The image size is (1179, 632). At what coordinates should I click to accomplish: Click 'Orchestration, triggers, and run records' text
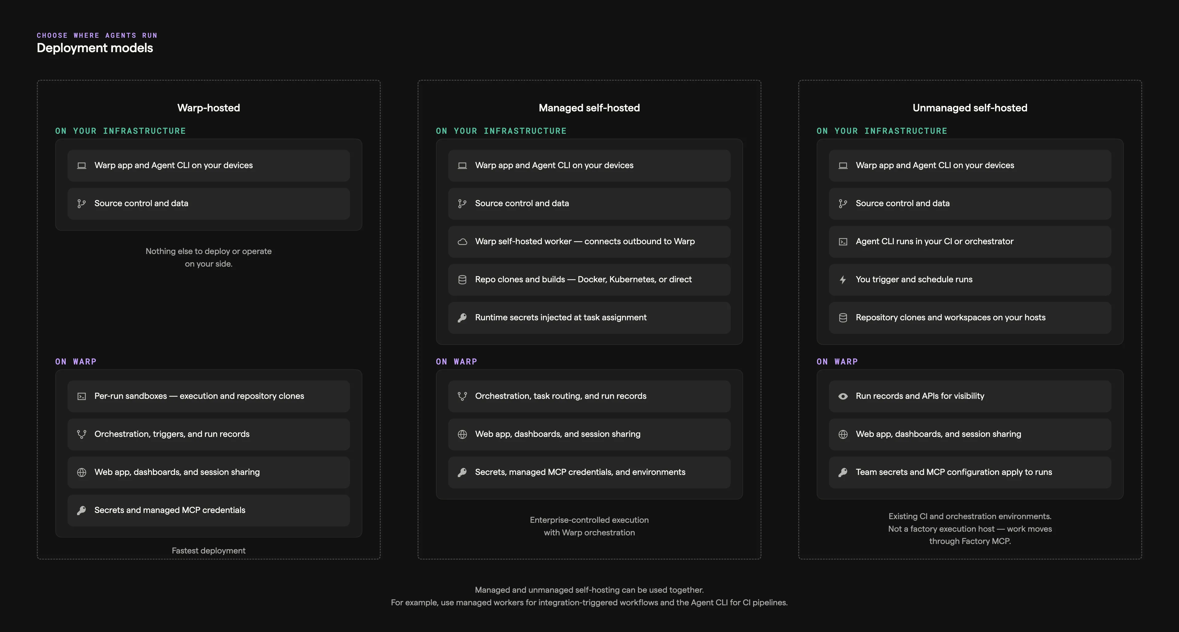click(x=172, y=434)
